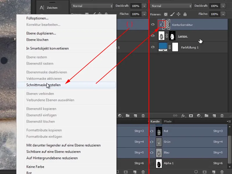Click the clipping mask arrow icon on Konturkorrektur

(x=161, y=25)
